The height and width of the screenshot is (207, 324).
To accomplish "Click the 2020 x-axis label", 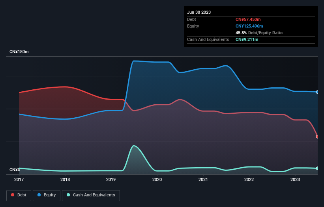I will click(157, 179).
